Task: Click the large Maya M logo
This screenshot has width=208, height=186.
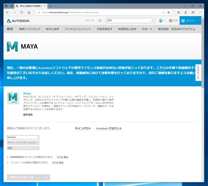Action: click(x=12, y=46)
